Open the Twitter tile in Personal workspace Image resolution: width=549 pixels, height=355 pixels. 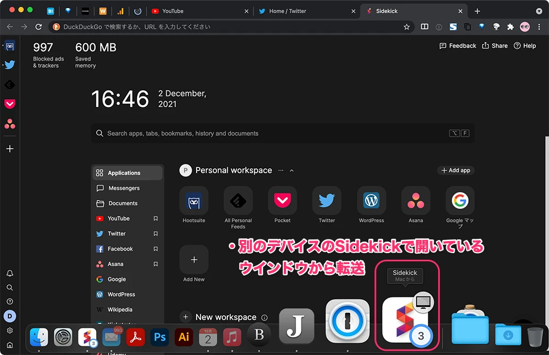[x=327, y=201]
